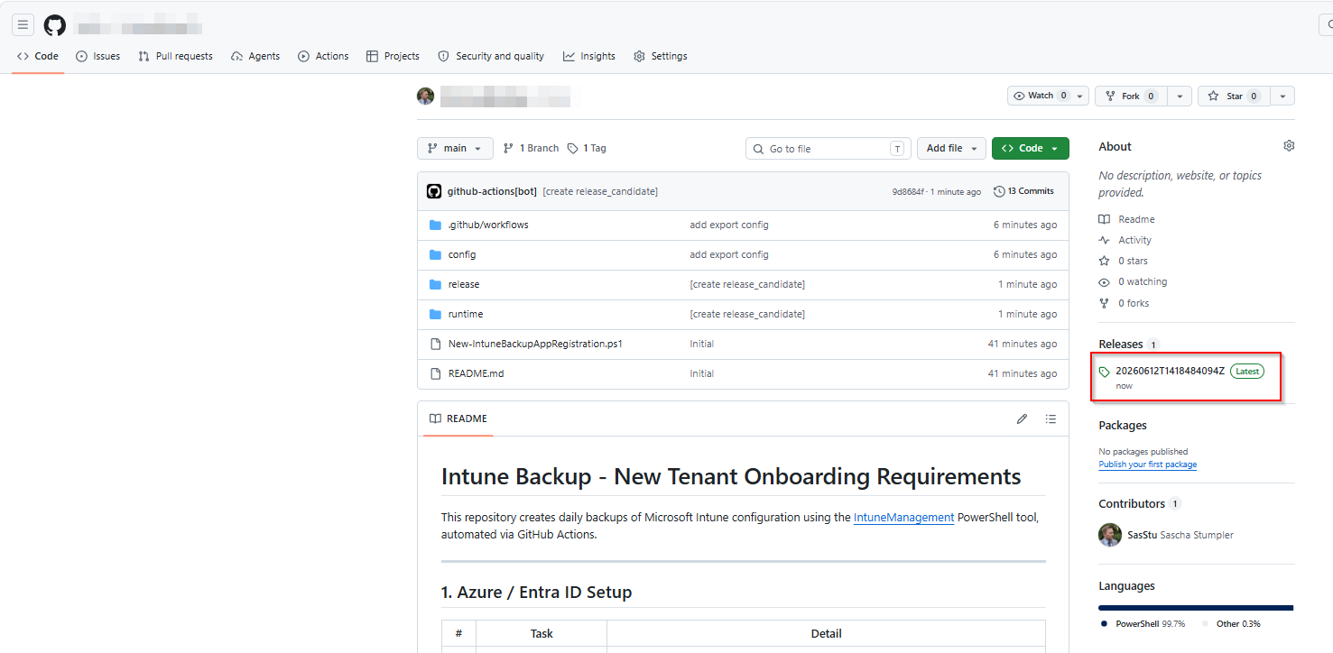This screenshot has height=653, width=1333.
Task: Open release 20260612T1418484094Z
Action: (1170, 371)
